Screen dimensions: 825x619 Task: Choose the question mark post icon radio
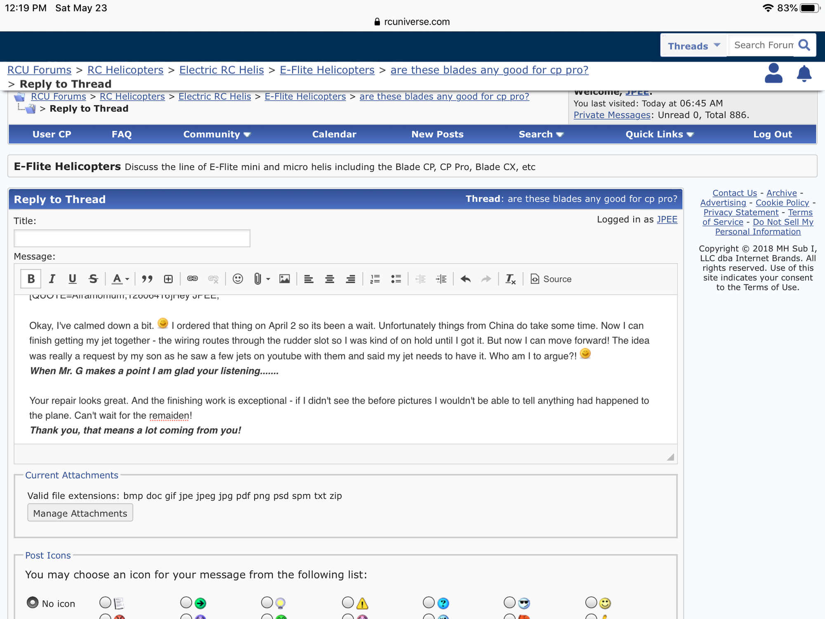(429, 602)
